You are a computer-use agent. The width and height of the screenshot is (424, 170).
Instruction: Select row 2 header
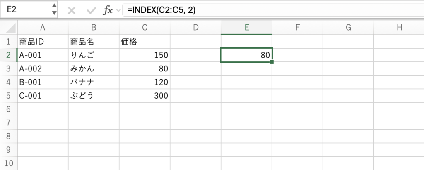click(x=9, y=55)
